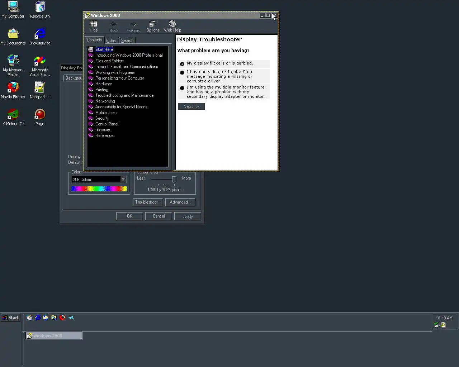Click the rainbow color preview bar
Viewport: 459px width, 367px height.
coord(99,189)
